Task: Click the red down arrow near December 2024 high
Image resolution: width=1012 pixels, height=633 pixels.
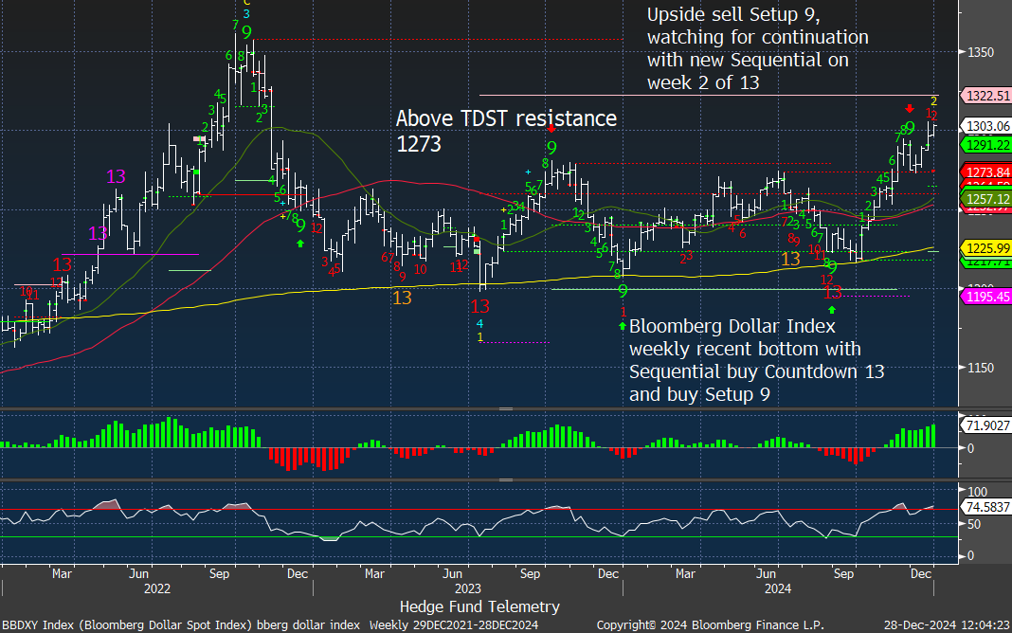Action: [x=910, y=108]
